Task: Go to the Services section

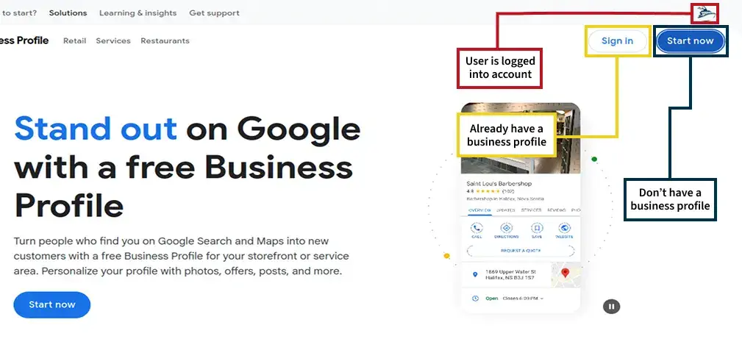Action: [113, 41]
